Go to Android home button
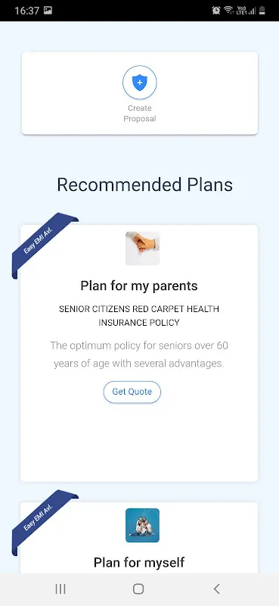This screenshot has height=606, width=279. click(138, 589)
